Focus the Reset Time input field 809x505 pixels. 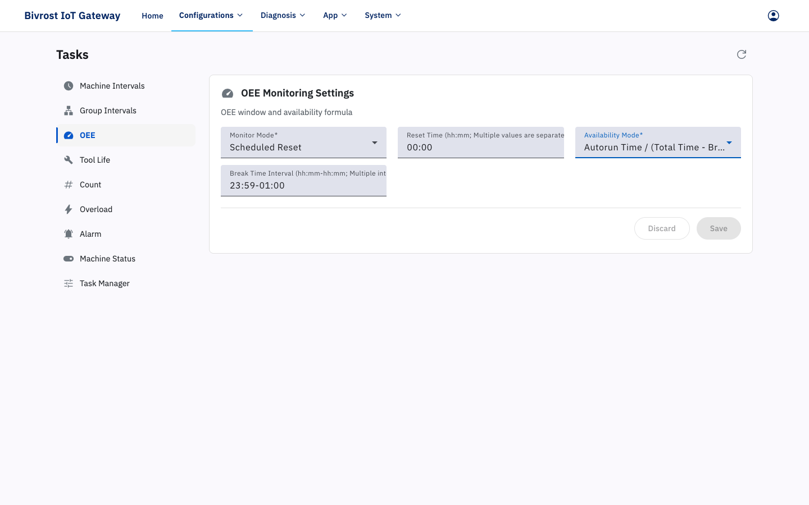(481, 143)
